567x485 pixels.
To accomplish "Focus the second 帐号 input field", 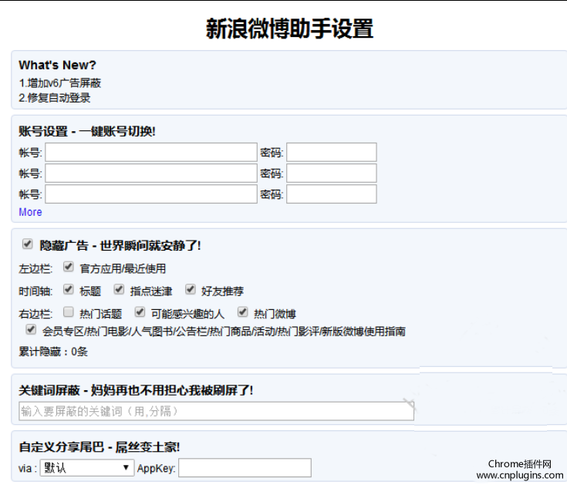I will [151, 173].
